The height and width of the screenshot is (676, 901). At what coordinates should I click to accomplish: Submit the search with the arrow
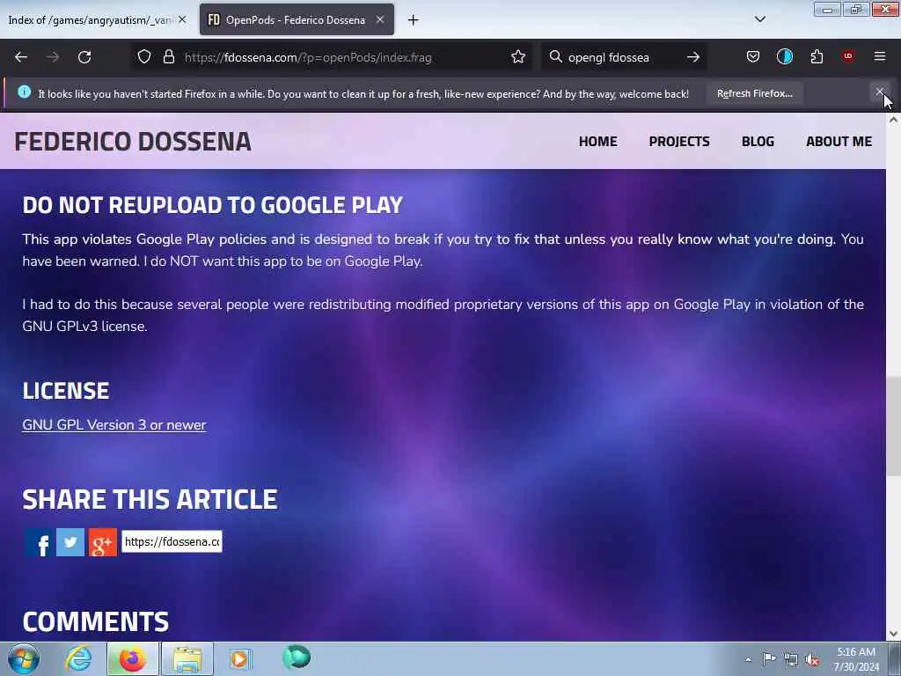(693, 57)
